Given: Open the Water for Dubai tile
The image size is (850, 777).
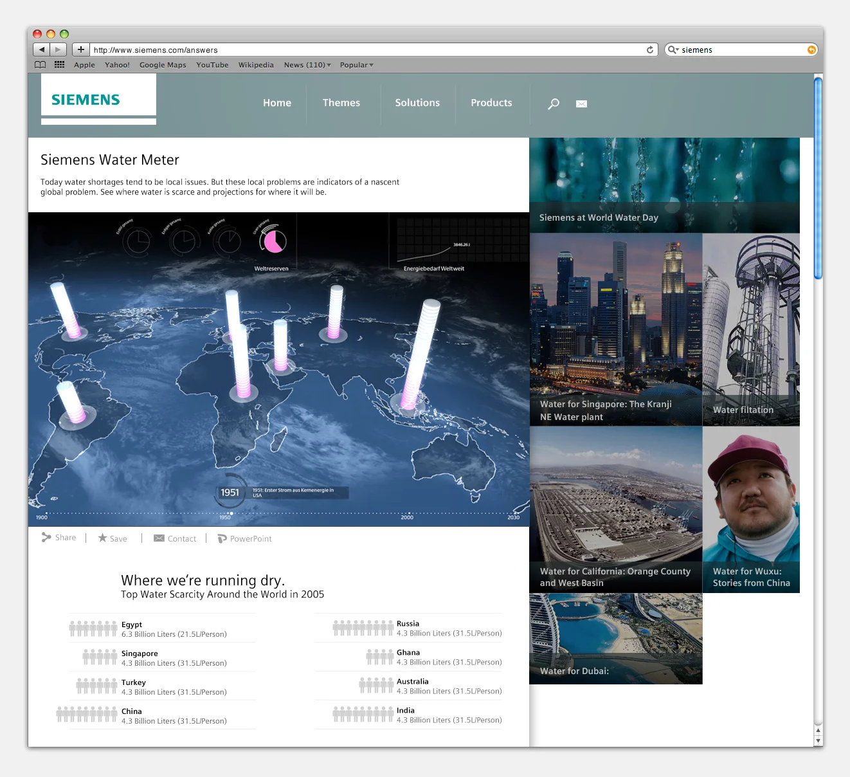Looking at the screenshot, I should pyautogui.click(x=616, y=639).
